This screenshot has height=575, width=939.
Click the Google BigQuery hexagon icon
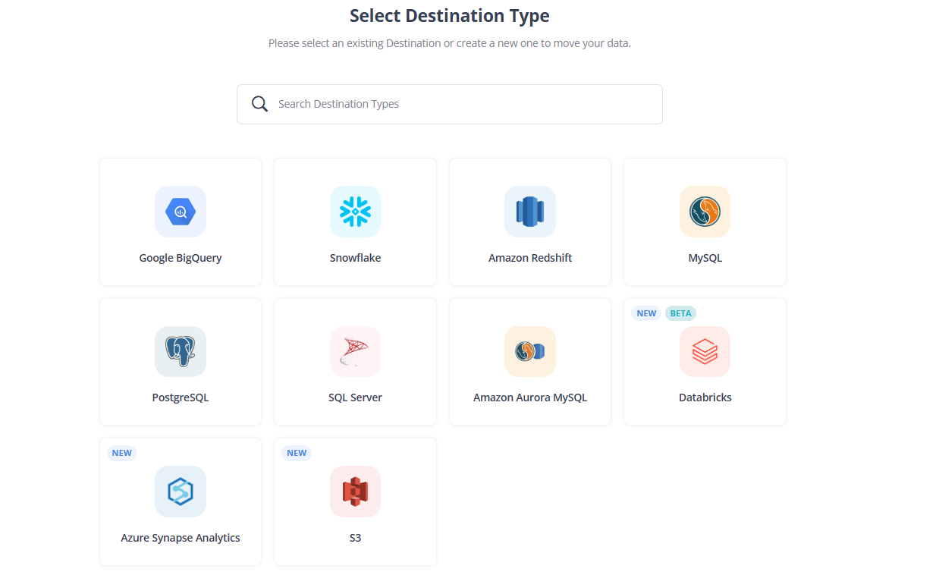[x=181, y=212]
